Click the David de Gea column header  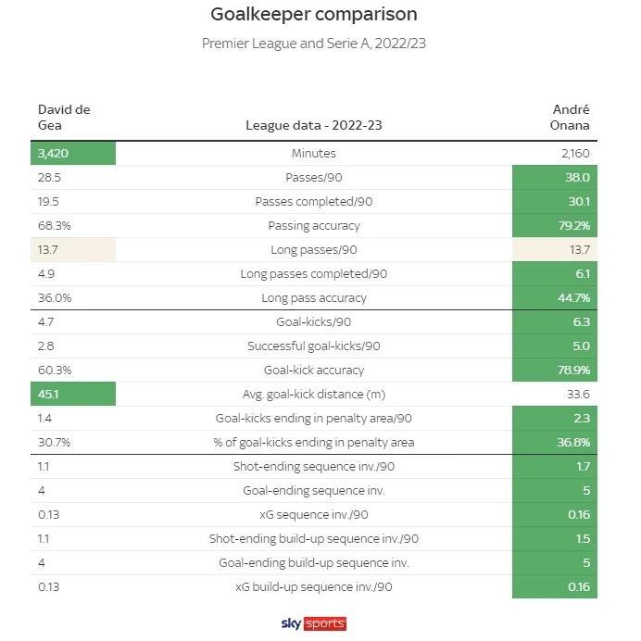point(64,118)
